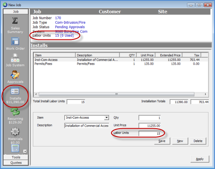Image resolution: width=215 pixels, height=169 pixels.
Task: Sort by the Item column header
Action: coord(55,55)
